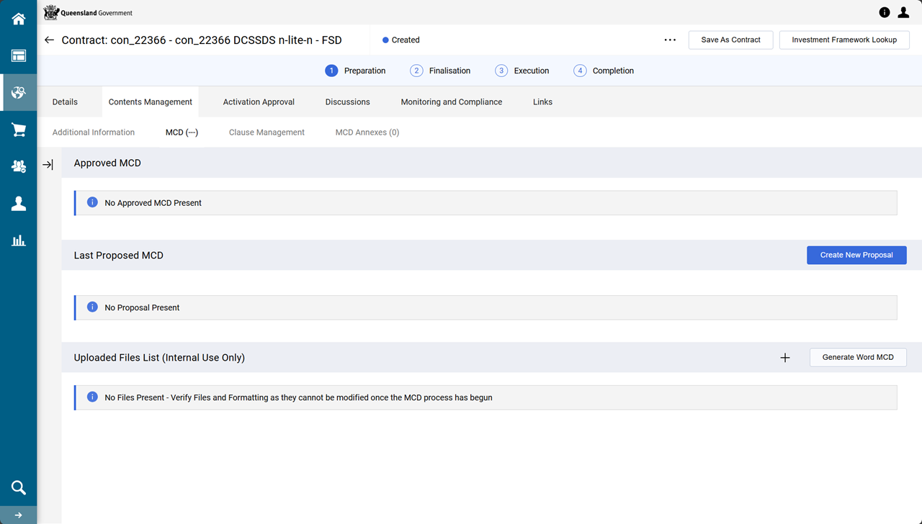Switch to Monitoring and Compliance tab
This screenshot has width=922, height=524.
click(x=451, y=102)
